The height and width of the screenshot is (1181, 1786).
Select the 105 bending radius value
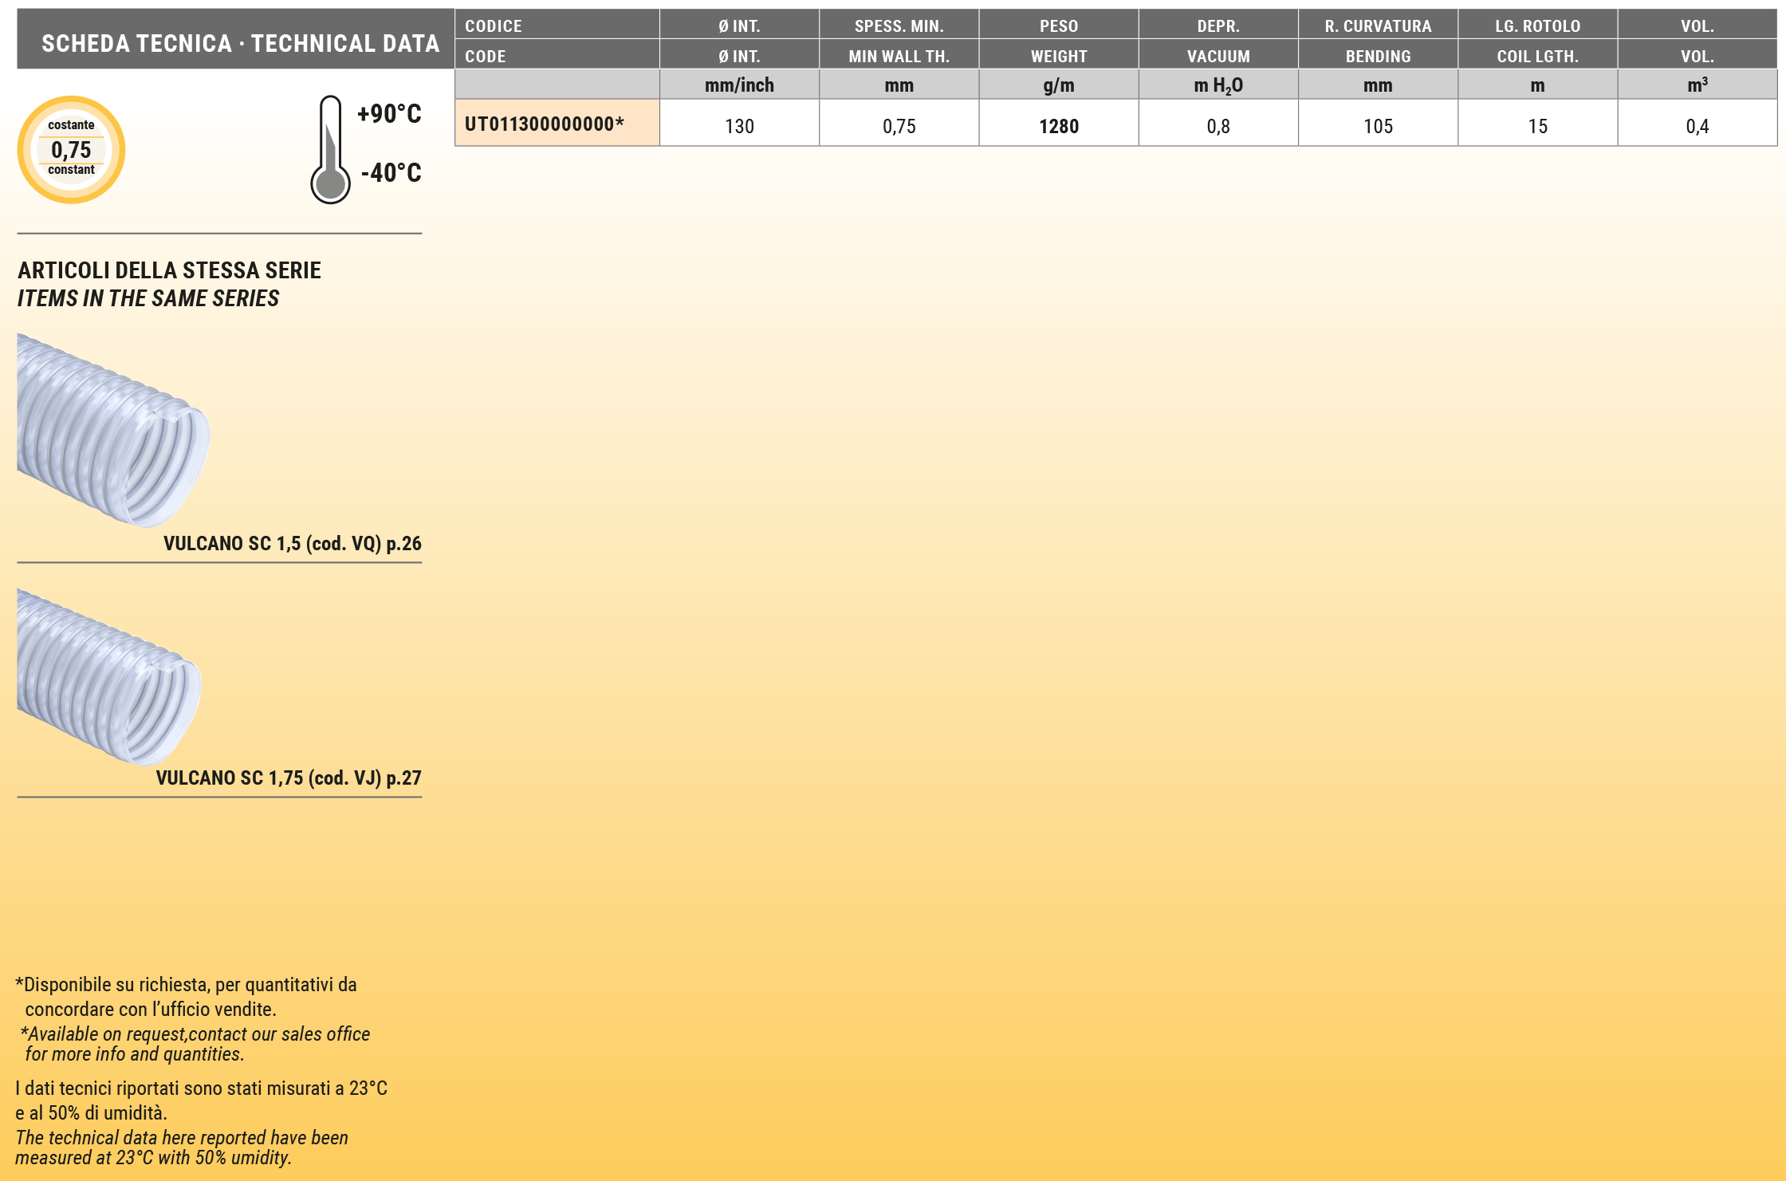point(1378,126)
